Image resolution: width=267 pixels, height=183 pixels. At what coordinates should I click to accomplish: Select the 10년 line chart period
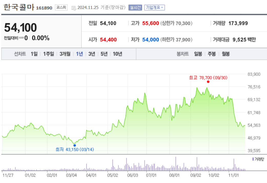[117, 54]
